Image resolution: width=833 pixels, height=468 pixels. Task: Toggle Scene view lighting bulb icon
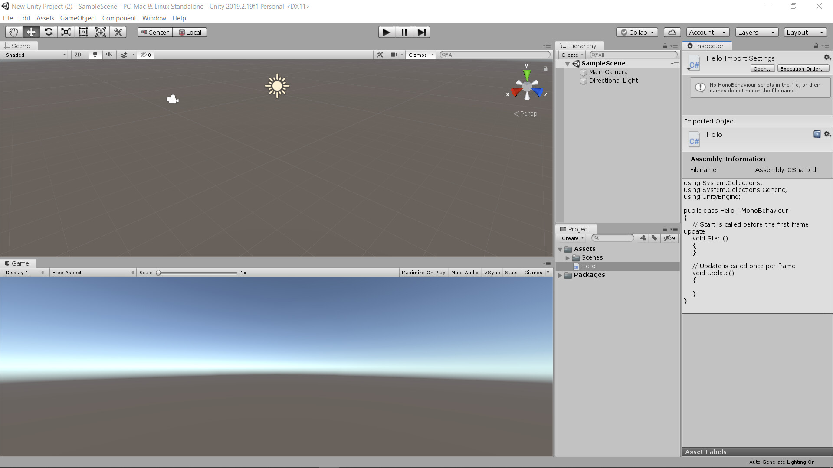[x=95, y=55]
